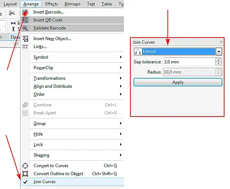Viewport: 230px width, 189px height.
Task: Expand the Transformations submenu
Action: tap(121, 78)
